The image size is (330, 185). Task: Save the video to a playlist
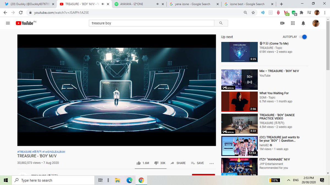tap(197, 163)
